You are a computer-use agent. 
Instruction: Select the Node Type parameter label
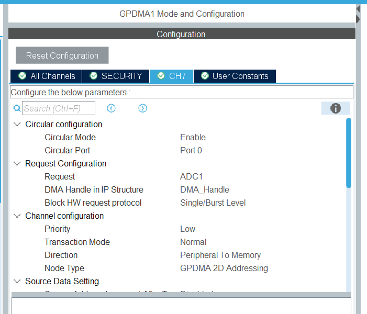point(64,268)
